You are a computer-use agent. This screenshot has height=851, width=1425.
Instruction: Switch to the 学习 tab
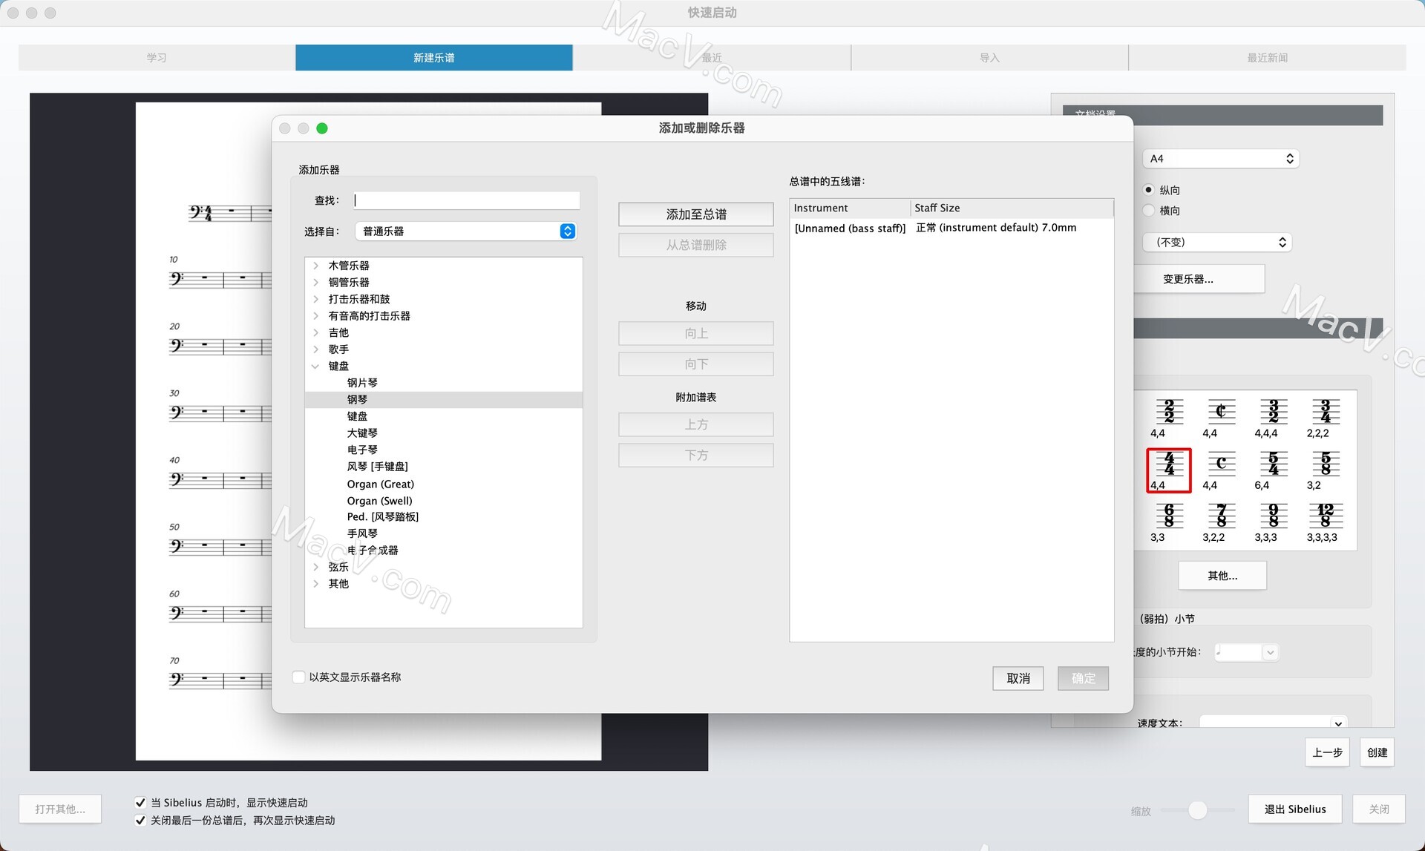coord(157,58)
